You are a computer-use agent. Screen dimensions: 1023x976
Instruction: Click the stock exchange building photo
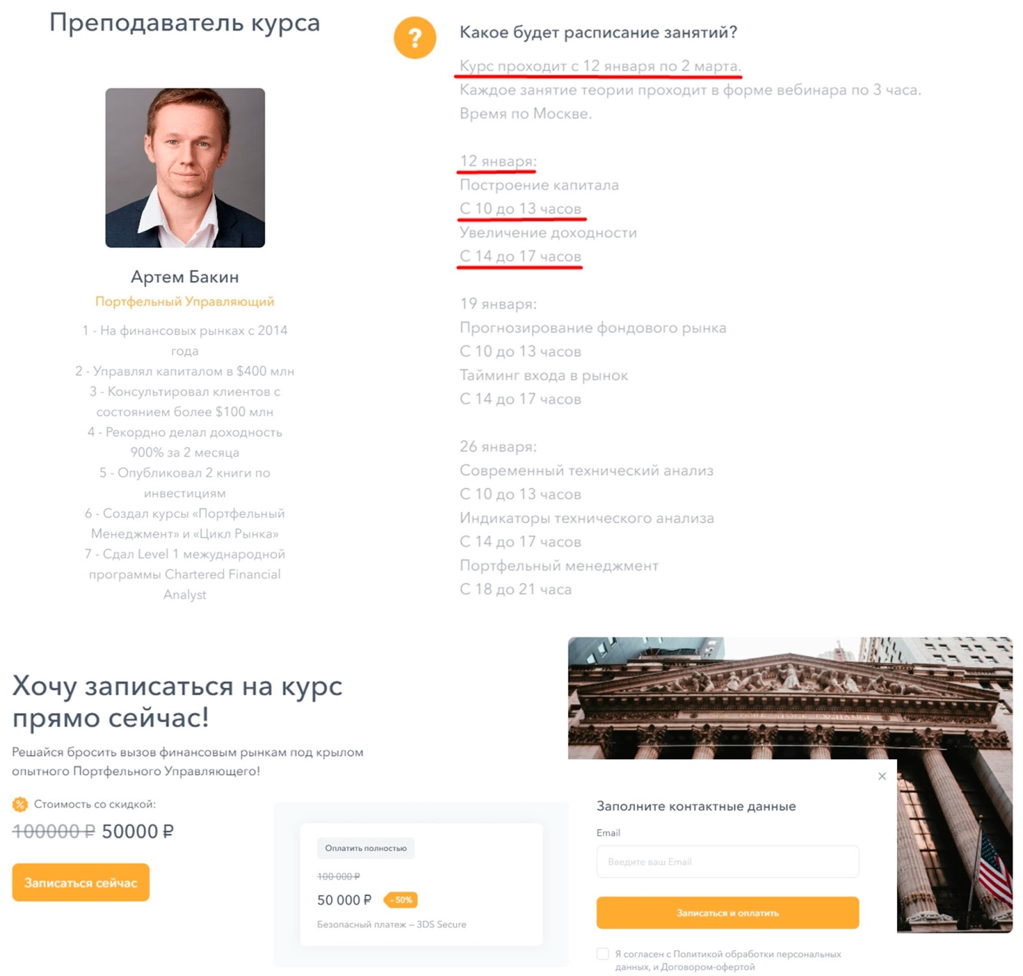[790, 697]
